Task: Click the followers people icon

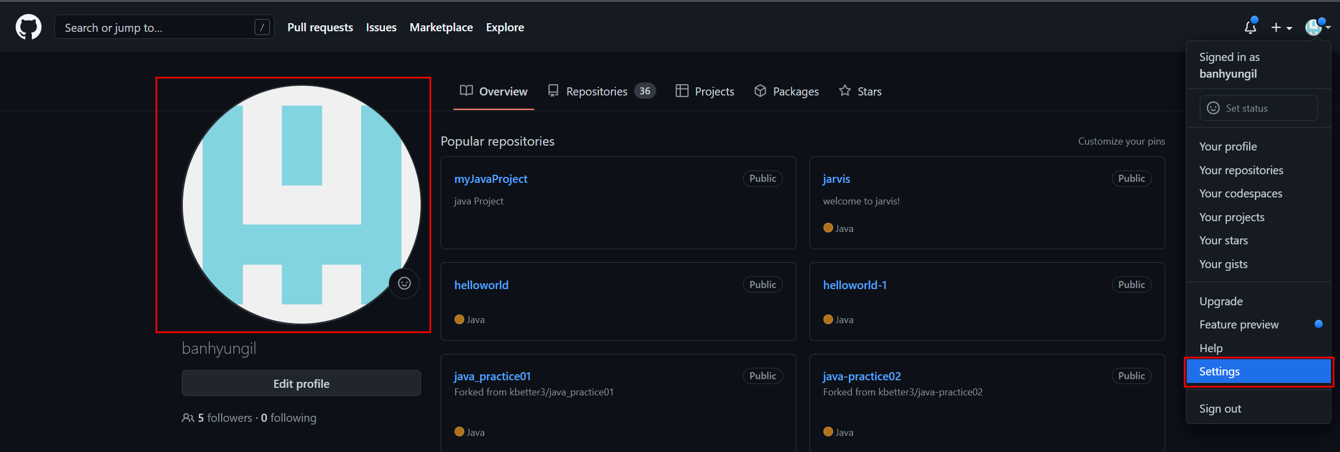Action: click(188, 418)
